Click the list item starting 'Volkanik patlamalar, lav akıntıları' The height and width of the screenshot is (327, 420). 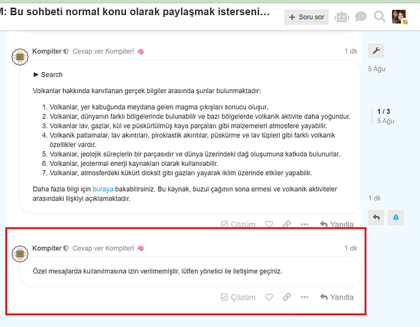pos(192,140)
